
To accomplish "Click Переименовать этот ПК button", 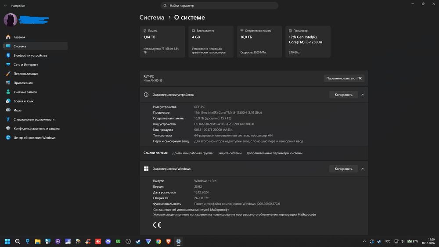I will pos(344,79).
